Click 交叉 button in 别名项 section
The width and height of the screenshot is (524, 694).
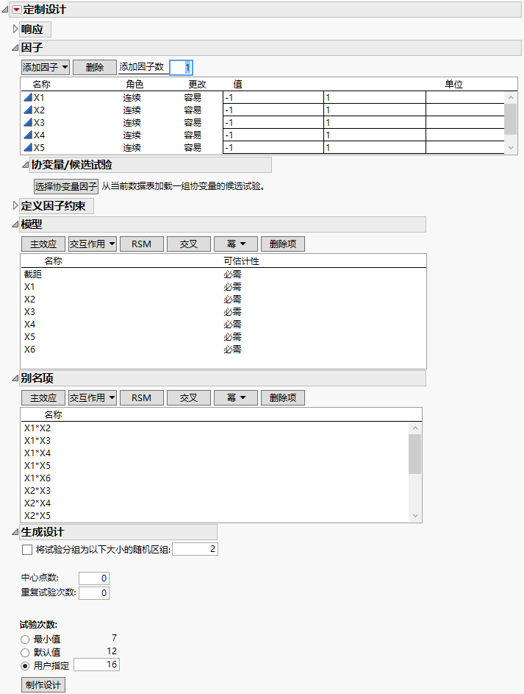189,398
